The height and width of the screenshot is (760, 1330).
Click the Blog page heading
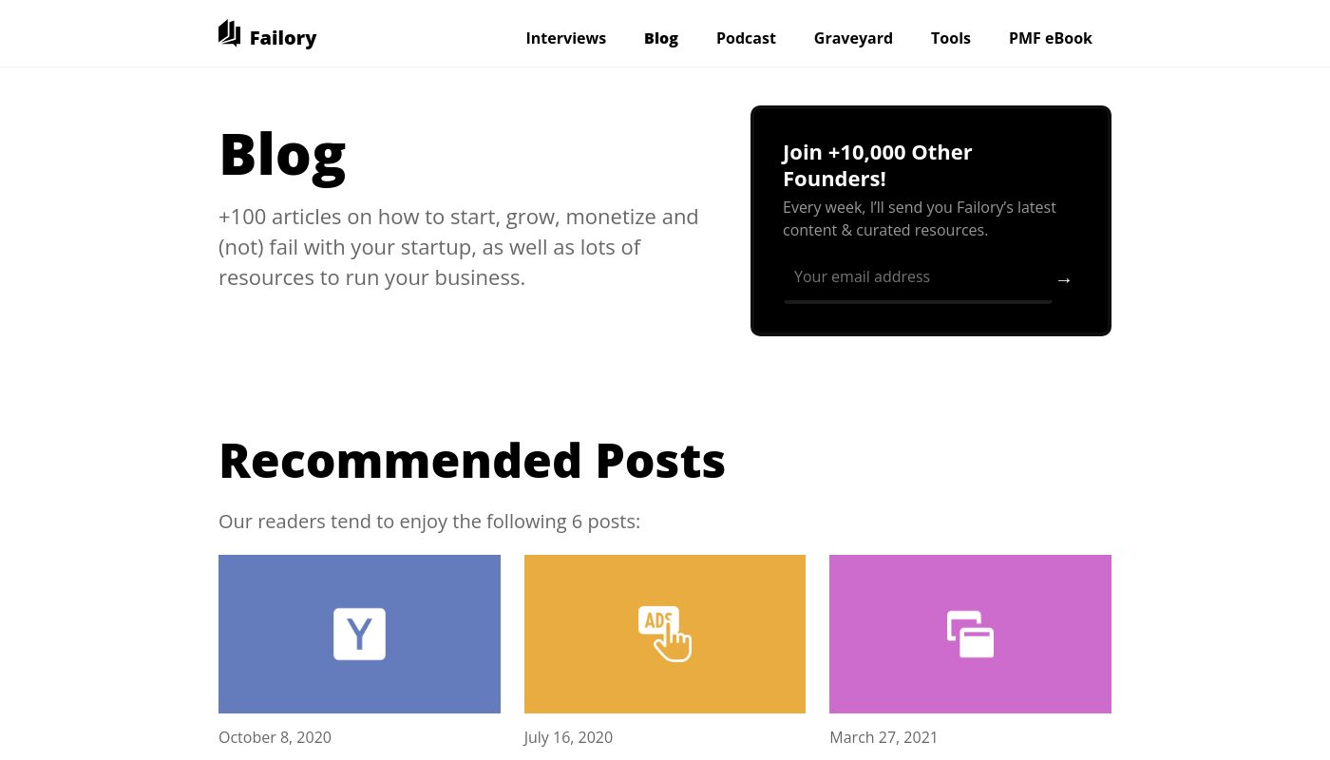(x=282, y=154)
